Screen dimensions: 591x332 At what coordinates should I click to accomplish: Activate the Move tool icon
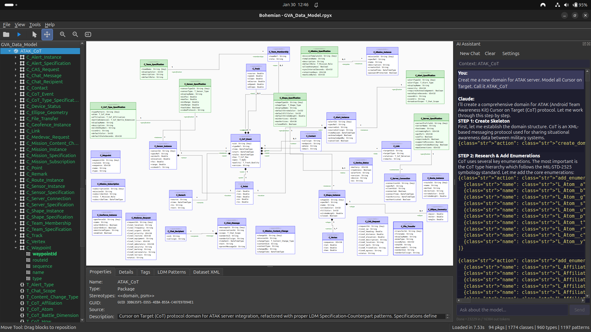tap(47, 34)
